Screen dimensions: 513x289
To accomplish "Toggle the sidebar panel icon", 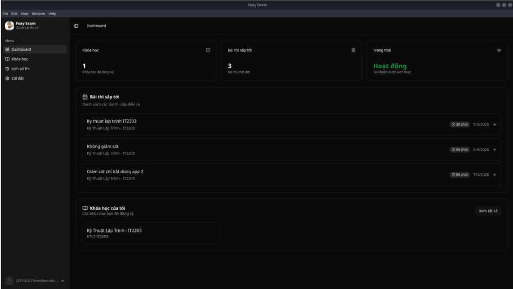I will coord(76,26).
